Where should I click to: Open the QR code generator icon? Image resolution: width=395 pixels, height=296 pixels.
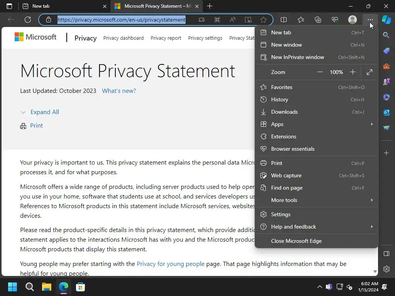[217, 20]
